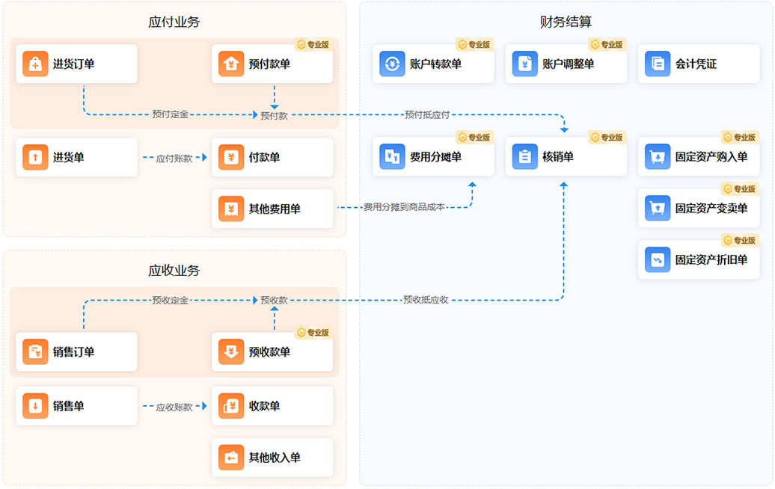
Task: Click the 应付账款 flow label
Action: (x=174, y=158)
